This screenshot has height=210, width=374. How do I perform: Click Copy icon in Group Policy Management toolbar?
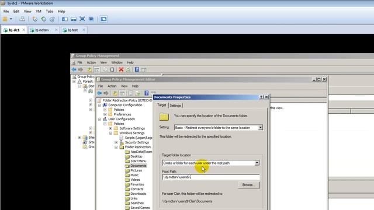pos(105,69)
